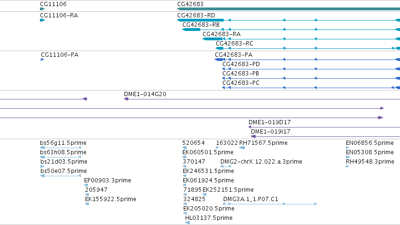Click the RH71567.5prime label
Screen dimensions: 400x225
coord(263,143)
